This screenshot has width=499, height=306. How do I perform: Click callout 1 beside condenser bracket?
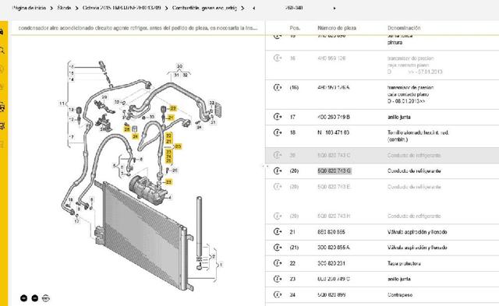[221, 265]
